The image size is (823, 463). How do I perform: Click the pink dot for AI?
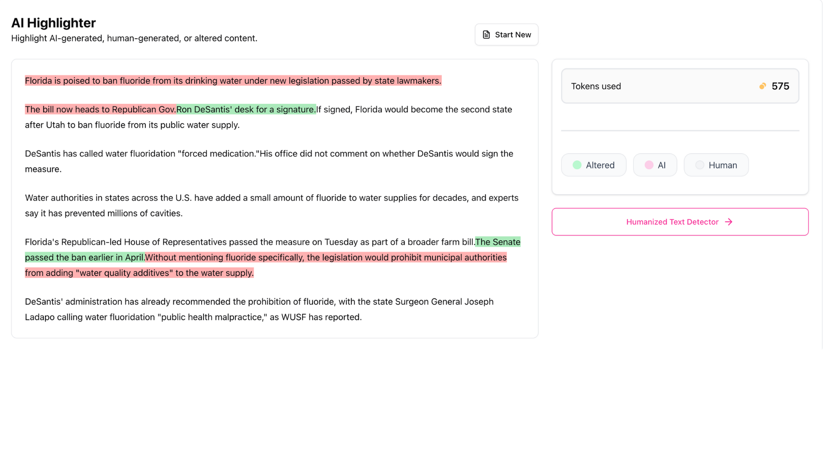click(649, 165)
